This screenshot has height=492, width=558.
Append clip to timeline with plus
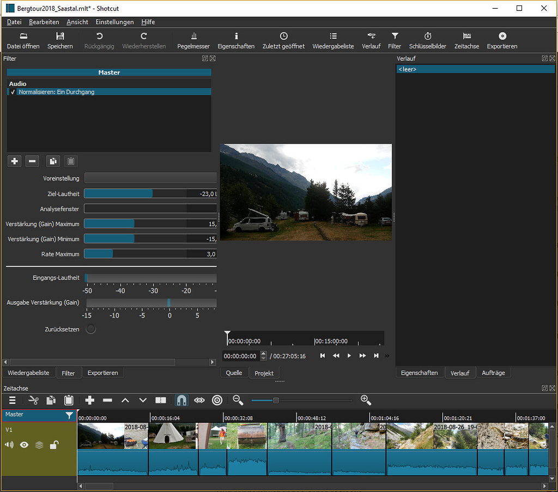click(x=90, y=400)
